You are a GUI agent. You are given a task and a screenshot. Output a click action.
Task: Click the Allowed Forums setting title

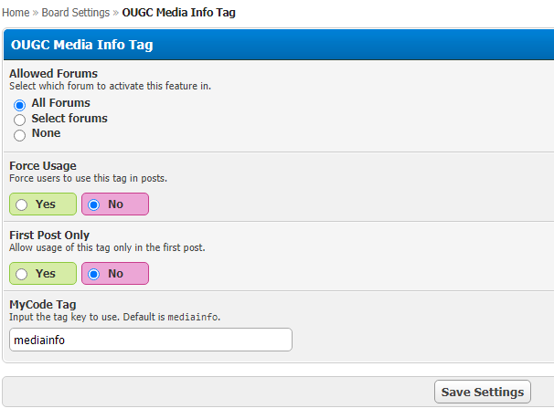point(53,73)
